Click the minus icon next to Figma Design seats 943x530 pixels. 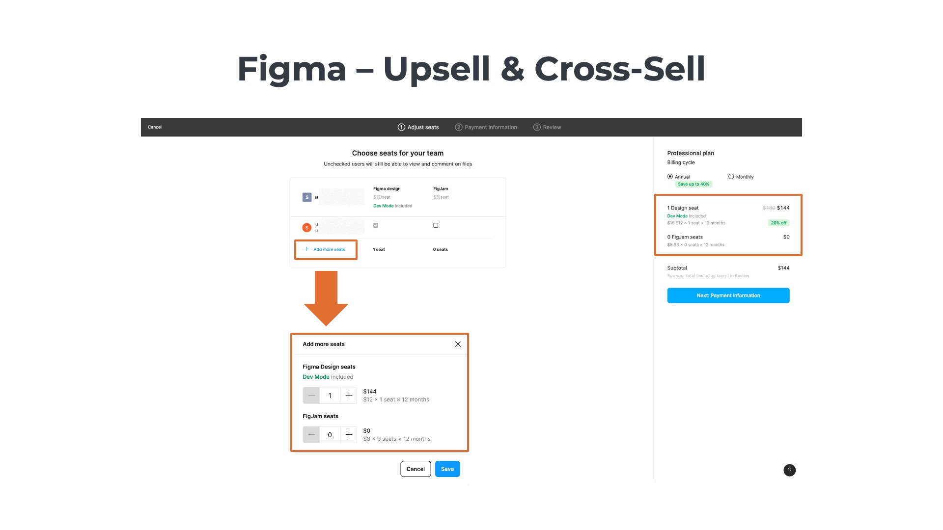311,395
